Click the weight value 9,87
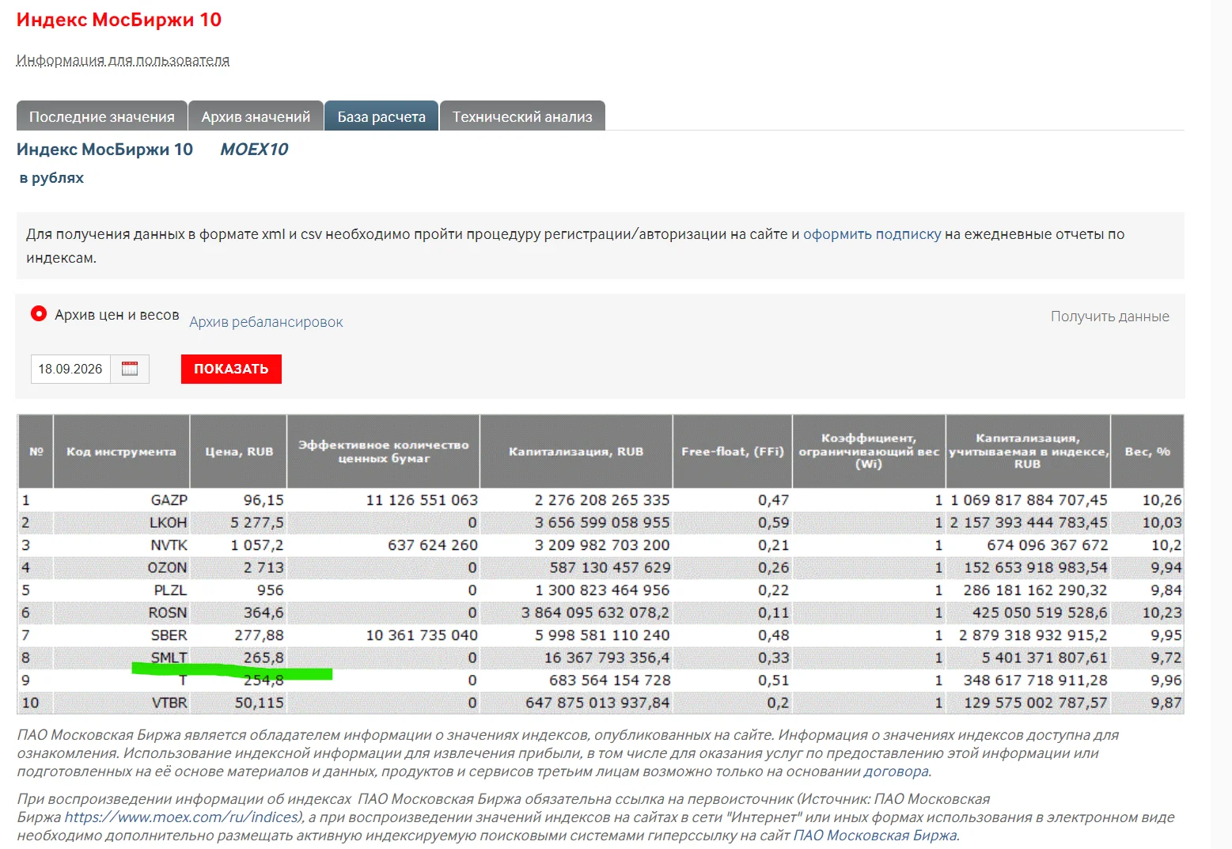This screenshot has width=1232, height=849. [x=1166, y=703]
